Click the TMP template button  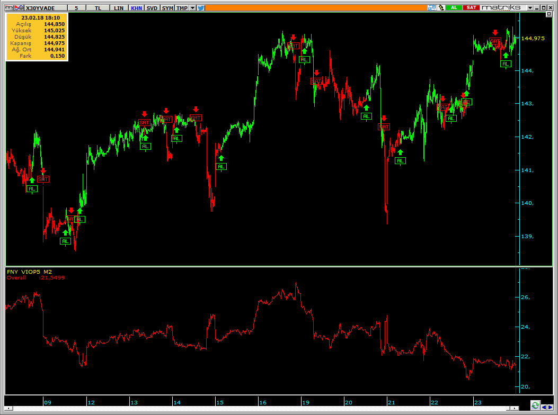[182, 8]
